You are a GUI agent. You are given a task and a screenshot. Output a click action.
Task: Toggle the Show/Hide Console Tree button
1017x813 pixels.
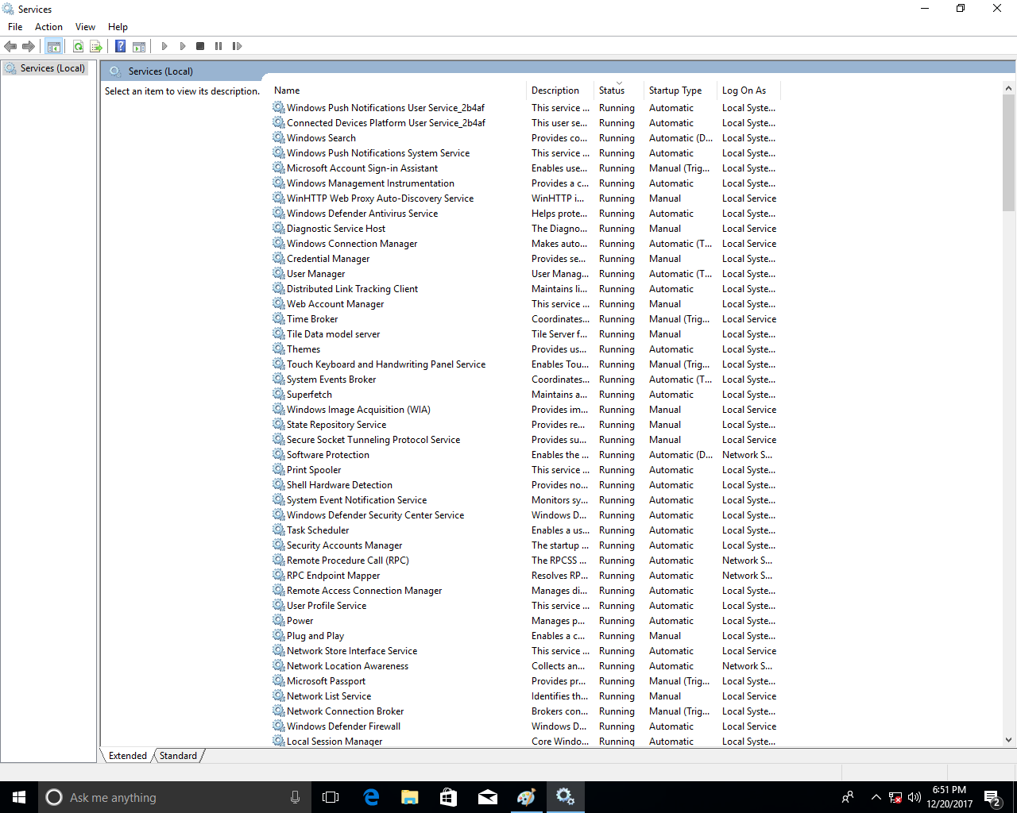[x=54, y=47]
